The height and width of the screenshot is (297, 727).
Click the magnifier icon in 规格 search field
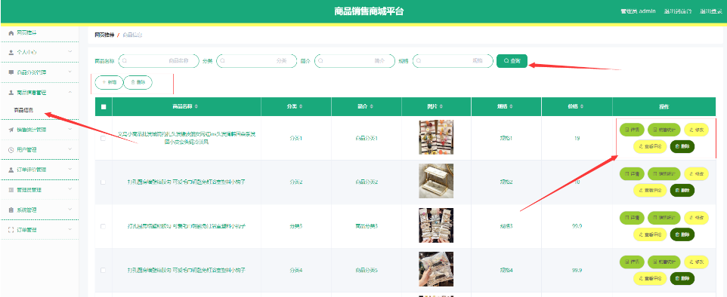[x=419, y=60]
